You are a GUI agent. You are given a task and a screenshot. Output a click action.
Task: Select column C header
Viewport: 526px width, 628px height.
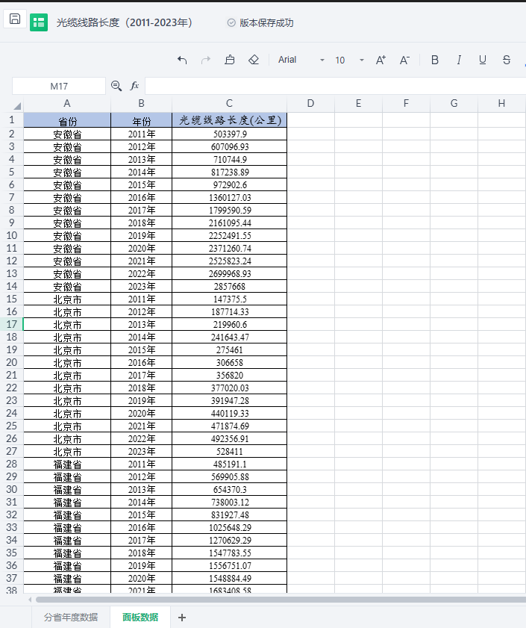(x=229, y=104)
